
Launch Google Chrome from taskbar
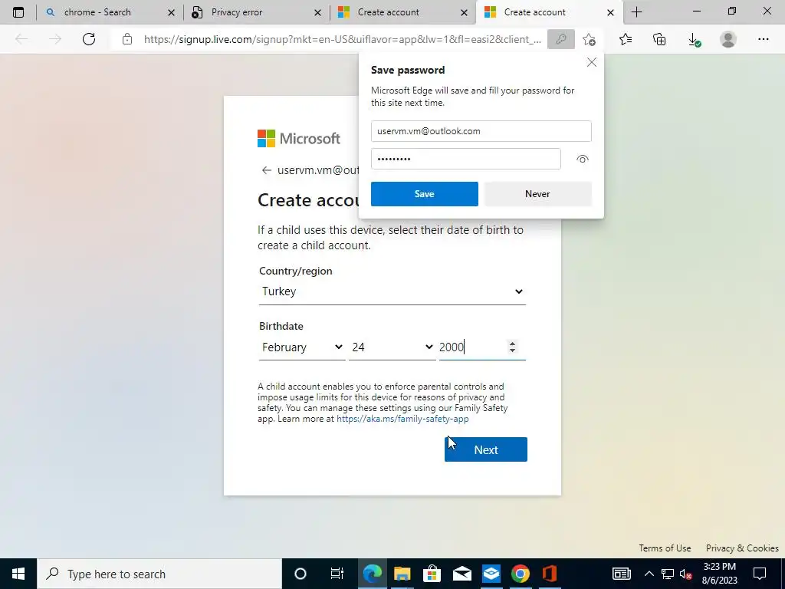(x=521, y=574)
